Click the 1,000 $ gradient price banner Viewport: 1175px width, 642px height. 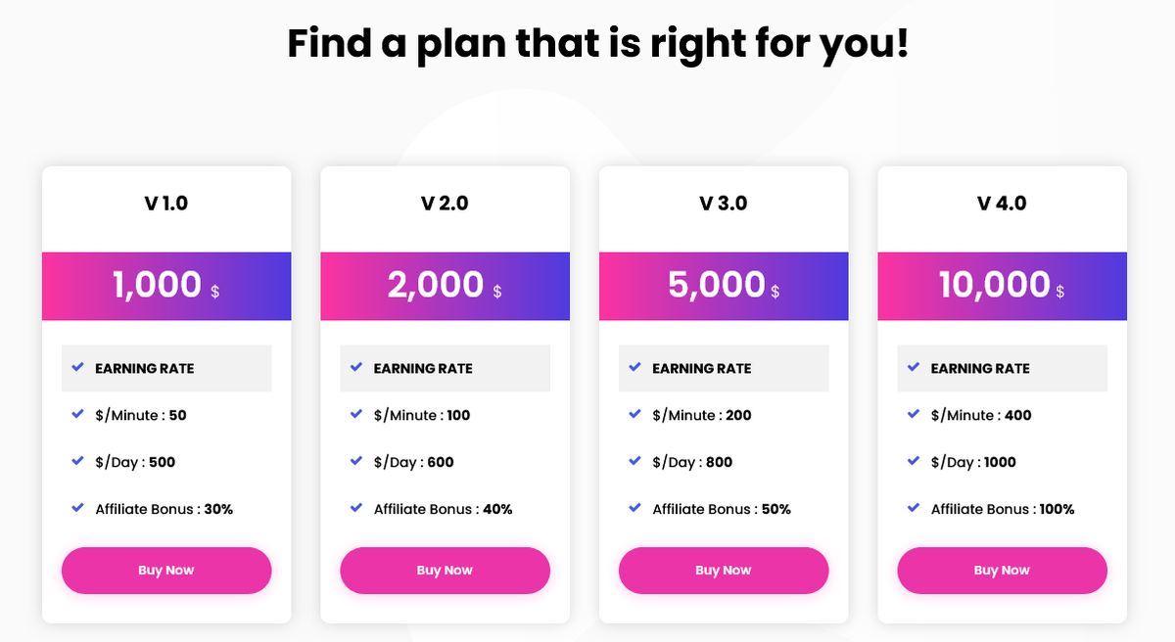tap(166, 286)
